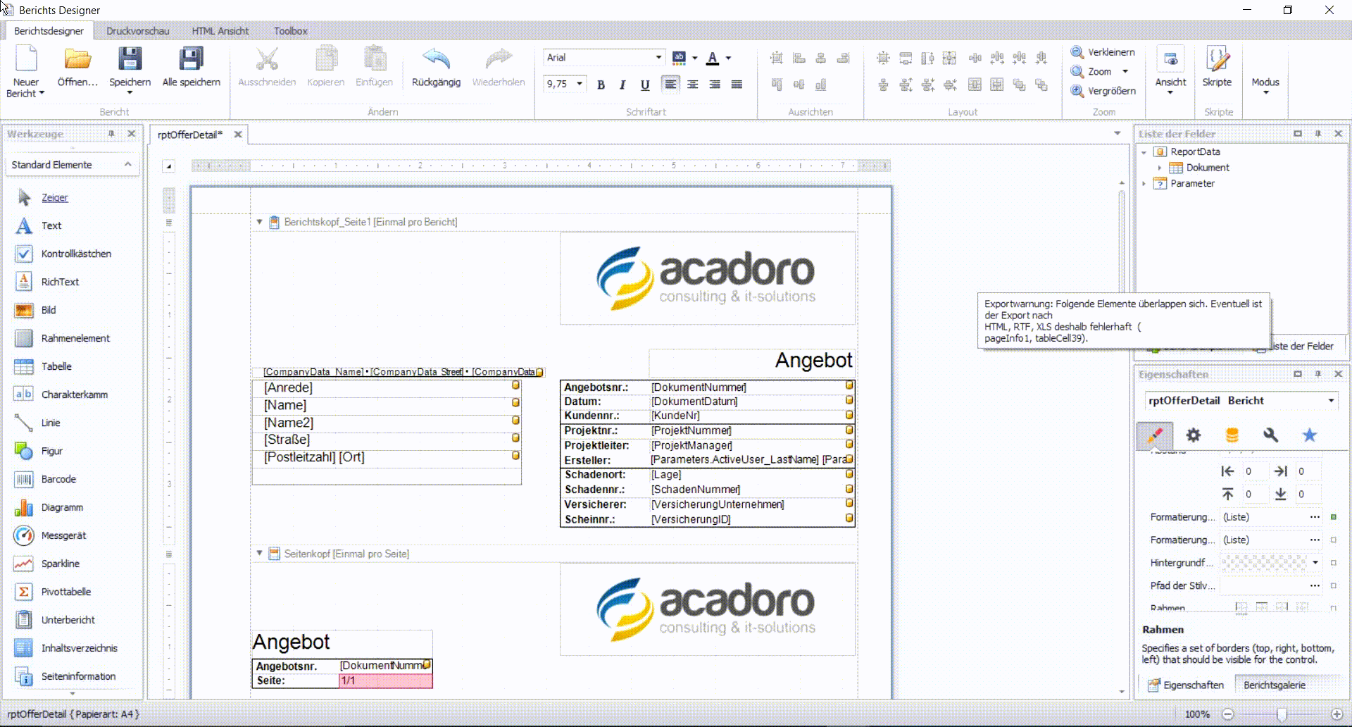
Task: Open the star favorites properties tab
Action: tap(1309, 435)
